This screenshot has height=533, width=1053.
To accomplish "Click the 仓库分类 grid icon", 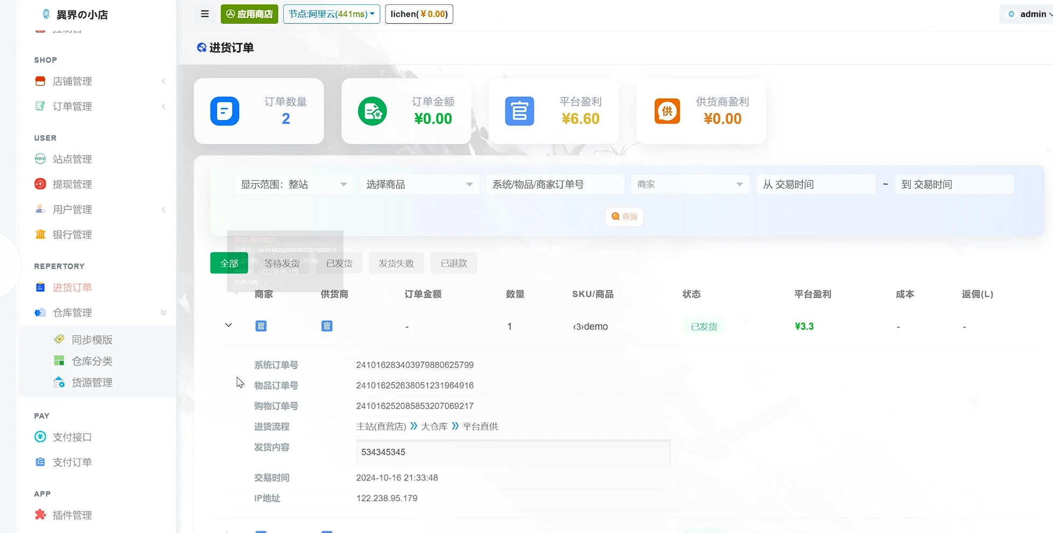I will pyautogui.click(x=59, y=361).
